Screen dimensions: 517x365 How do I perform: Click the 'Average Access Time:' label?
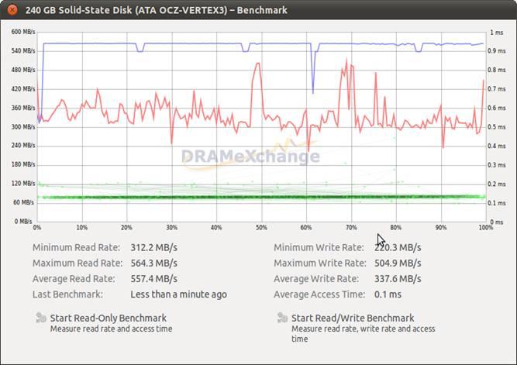(319, 294)
